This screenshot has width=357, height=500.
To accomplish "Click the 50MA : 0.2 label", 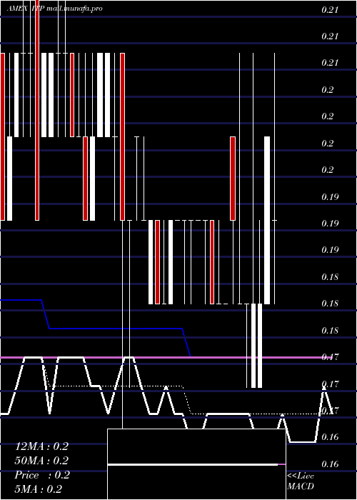I will click(x=41, y=461).
